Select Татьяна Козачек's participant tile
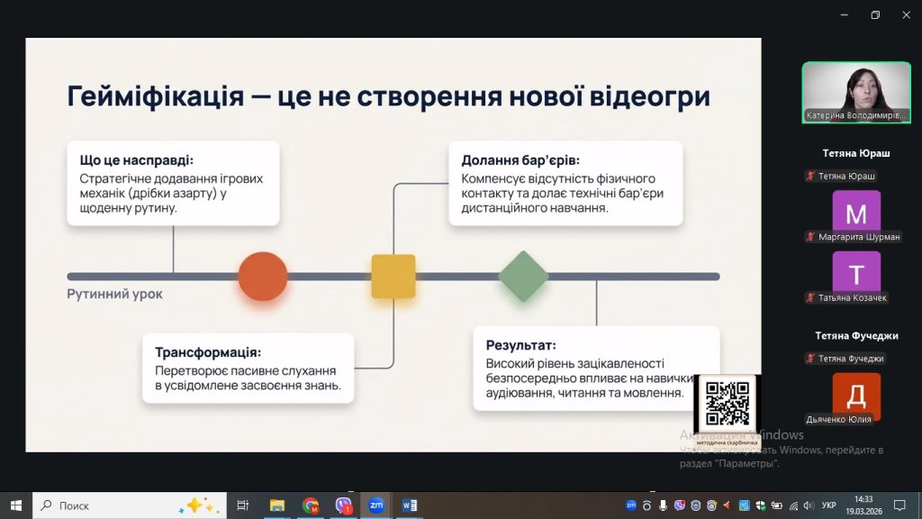The image size is (922, 519). (856, 274)
